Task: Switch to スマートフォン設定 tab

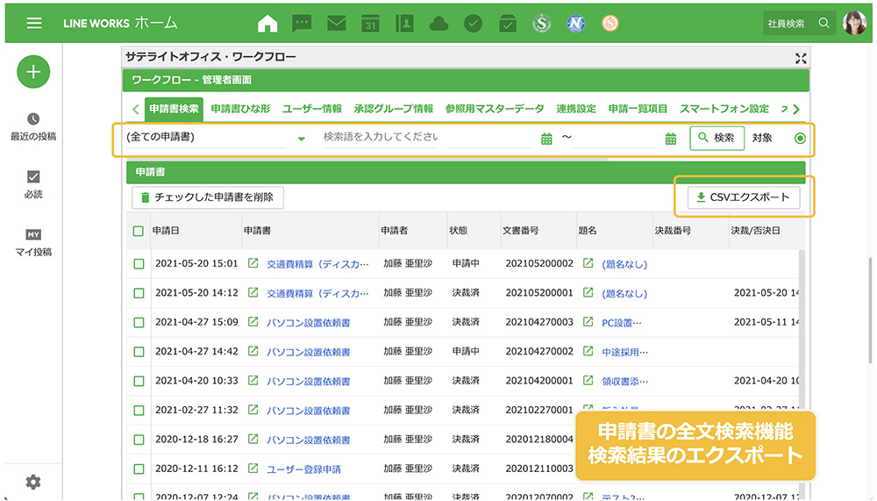Action: (724, 109)
